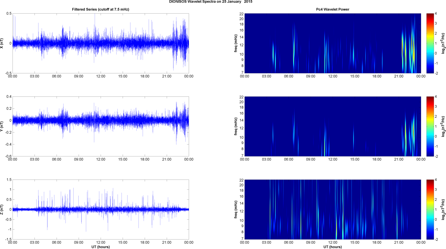Click the 'Filtered Series (cutoff at 7.5 mHz)' heading
Screen dimensions: 446x249
(101, 9)
